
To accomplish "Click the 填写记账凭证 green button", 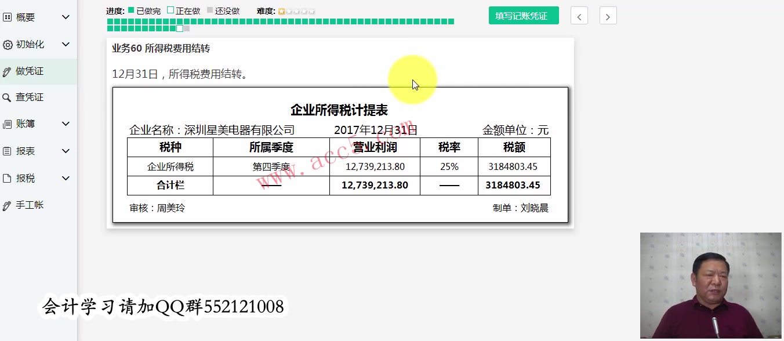I will 523,16.
